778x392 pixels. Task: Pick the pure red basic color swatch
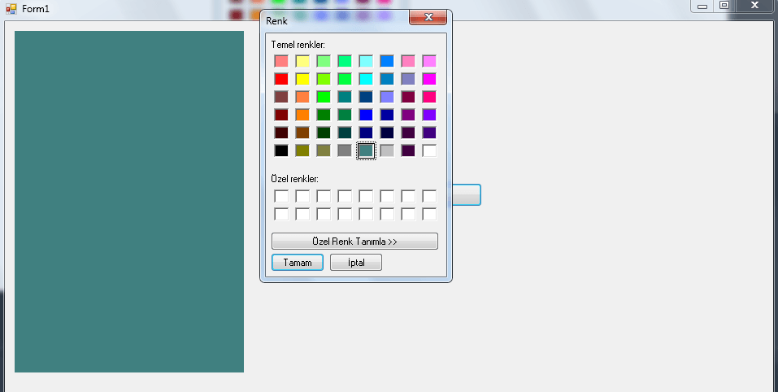point(281,79)
